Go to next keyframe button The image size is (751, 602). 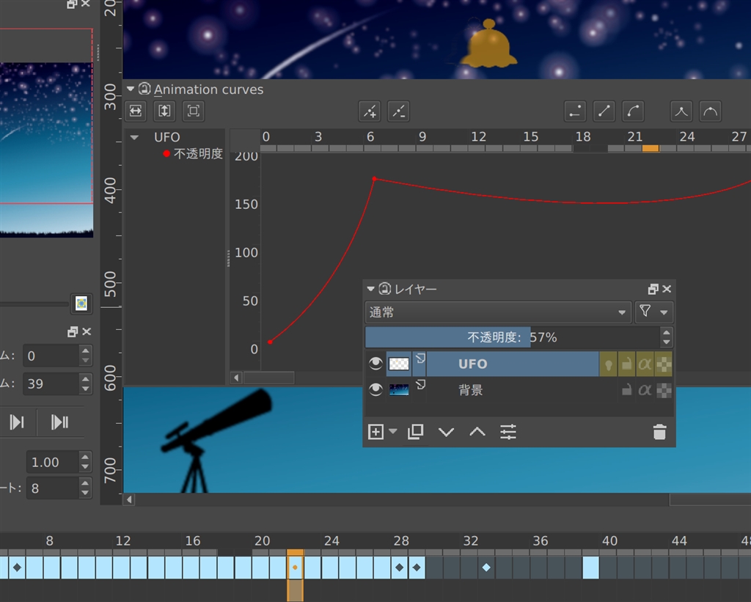pyautogui.click(x=60, y=422)
